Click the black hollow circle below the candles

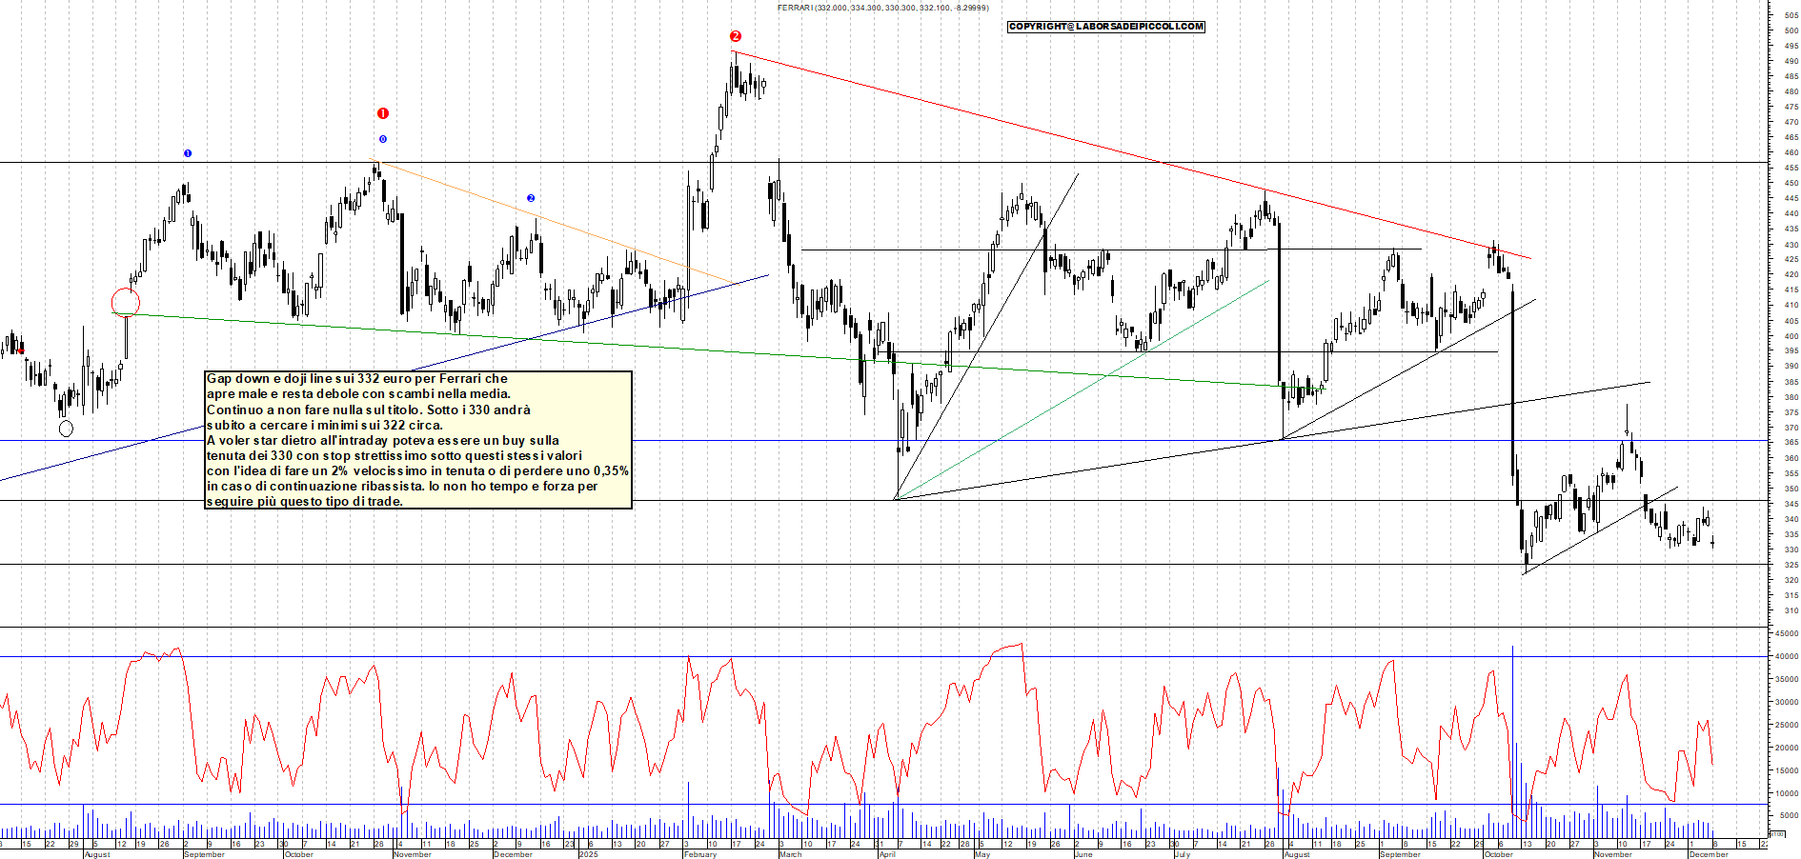[x=66, y=429]
